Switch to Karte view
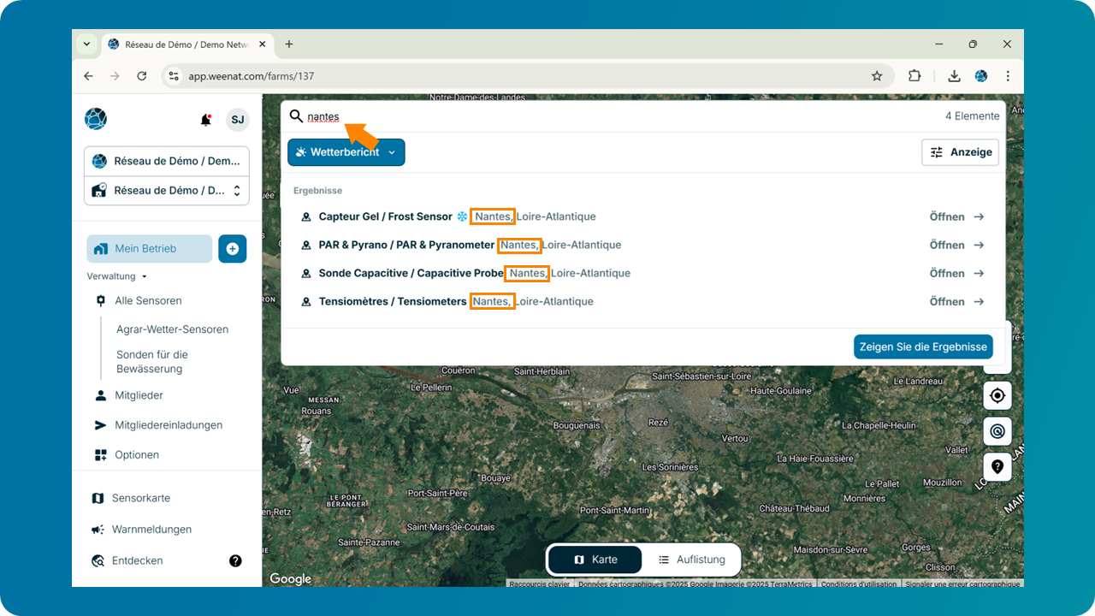This screenshot has height=616, width=1095. [x=595, y=560]
